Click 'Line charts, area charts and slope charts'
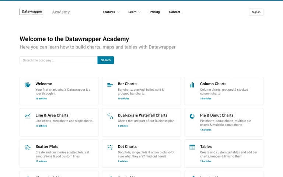Viewport: 283px width, 177px height. pyautogui.click(x=64, y=121)
